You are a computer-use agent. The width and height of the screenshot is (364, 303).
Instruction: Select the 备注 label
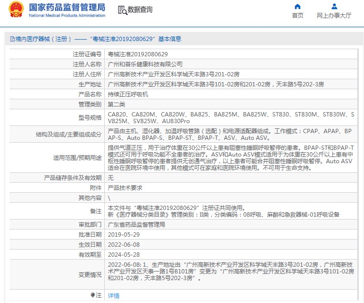point(96,211)
